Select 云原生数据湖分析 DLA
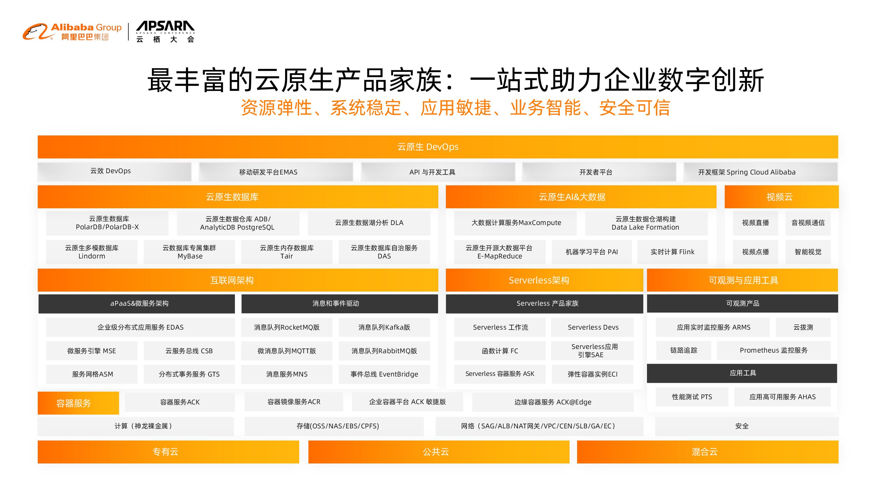 [369, 223]
